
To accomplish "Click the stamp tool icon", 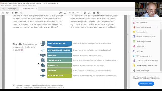I will click(98, 13).
